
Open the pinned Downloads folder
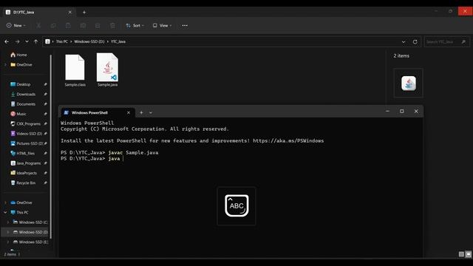pyautogui.click(x=23, y=95)
